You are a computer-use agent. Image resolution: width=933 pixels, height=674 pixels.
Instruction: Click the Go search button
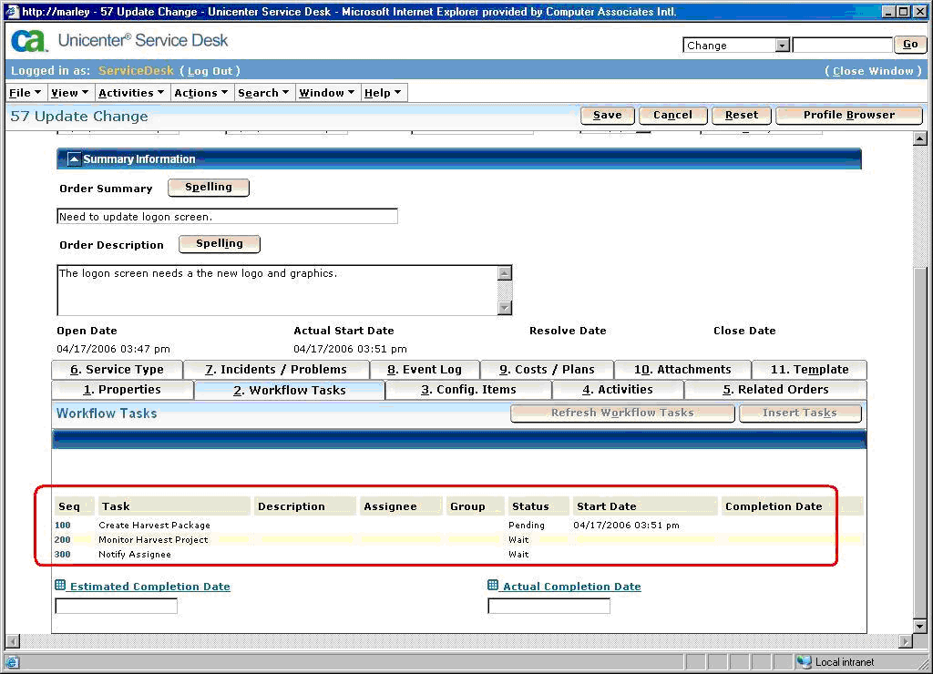[910, 45]
